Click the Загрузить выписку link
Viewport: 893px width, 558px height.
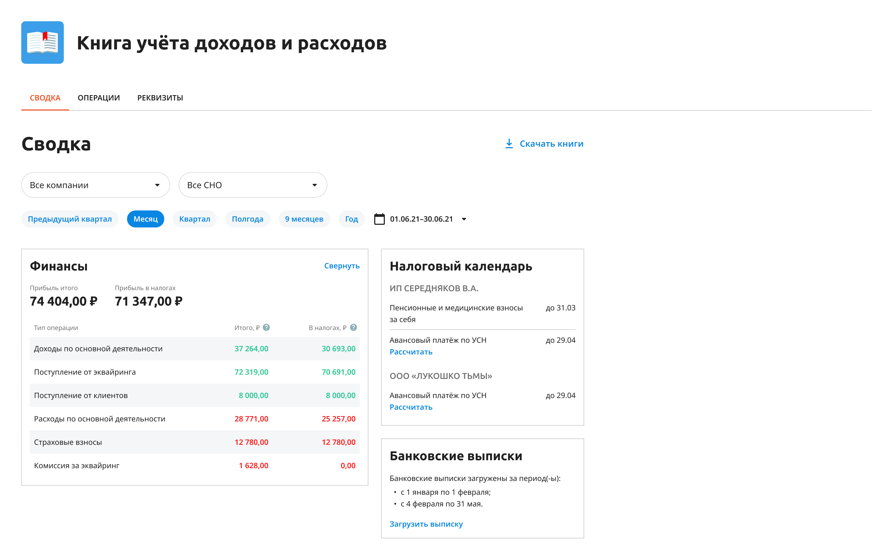point(426,524)
